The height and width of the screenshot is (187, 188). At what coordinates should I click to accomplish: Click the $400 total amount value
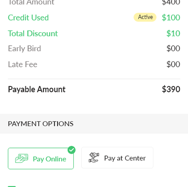[x=171, y=3]
